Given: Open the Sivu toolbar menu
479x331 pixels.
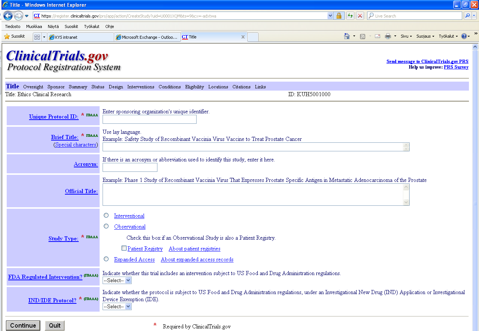Looking at the screenshot, I should [406, 36].
